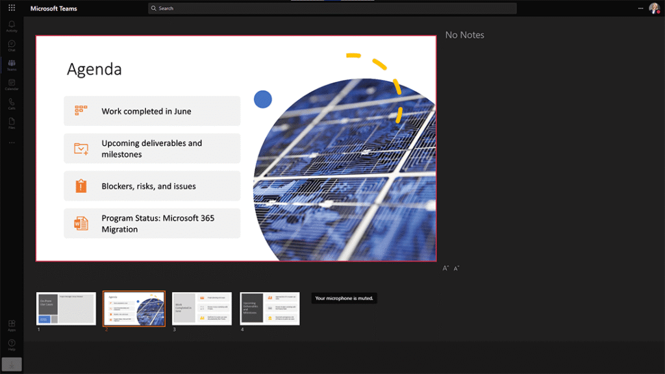Open the Calendar view
Viewport: 665px width, 374px height.
12,84
